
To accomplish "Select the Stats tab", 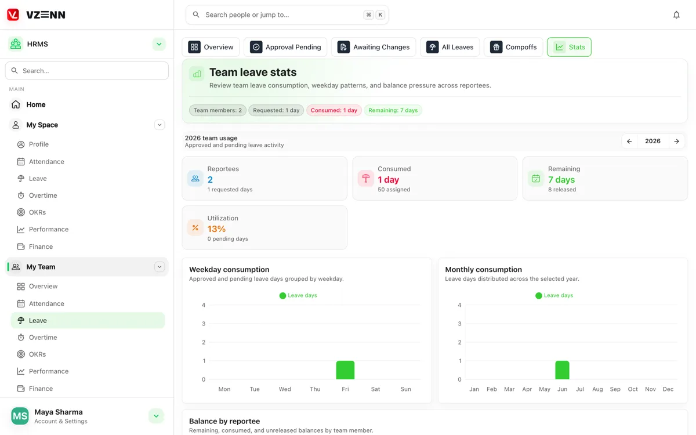I will point(569,47).
